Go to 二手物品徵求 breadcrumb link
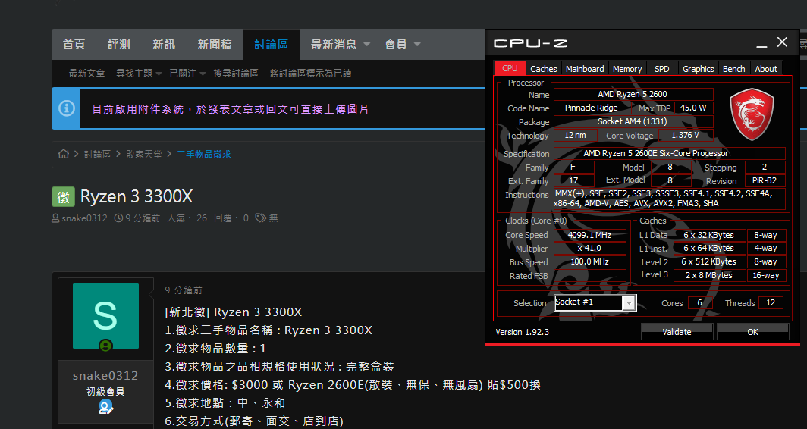Screen dimensions: 807x429 click(x=204, y=155)
